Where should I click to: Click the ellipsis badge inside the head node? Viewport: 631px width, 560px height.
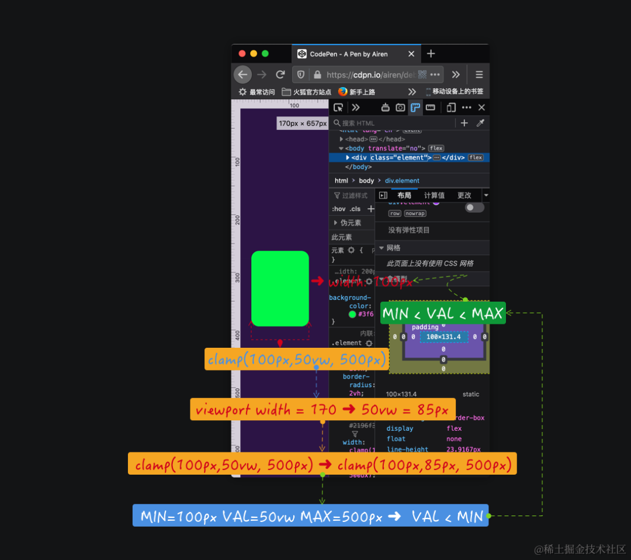pos(373,139)
